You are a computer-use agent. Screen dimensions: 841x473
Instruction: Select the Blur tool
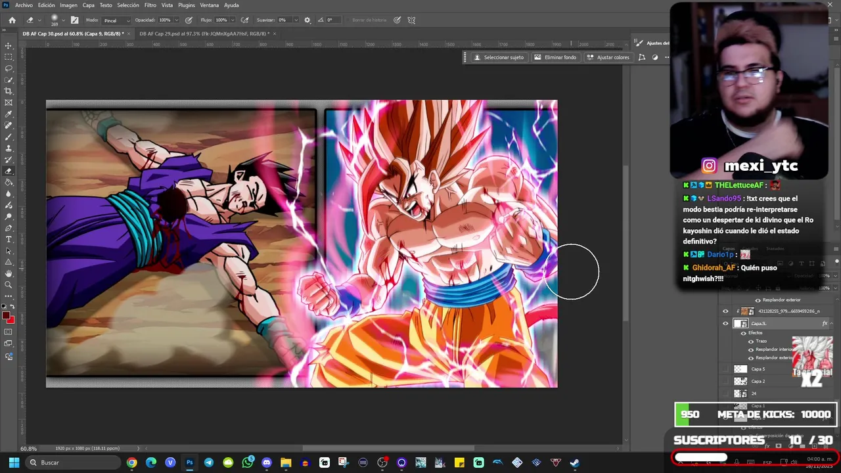pos(9,194)
